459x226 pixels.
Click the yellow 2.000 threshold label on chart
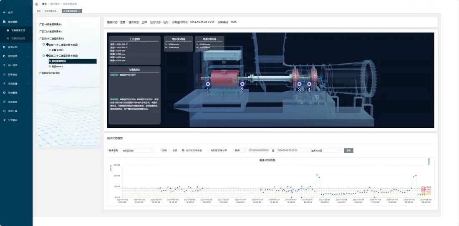[x=426, y=194]
